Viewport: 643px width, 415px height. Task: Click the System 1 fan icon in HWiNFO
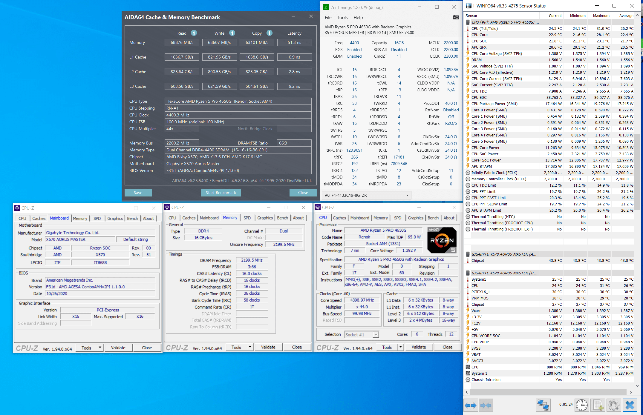tap(468, 373)
